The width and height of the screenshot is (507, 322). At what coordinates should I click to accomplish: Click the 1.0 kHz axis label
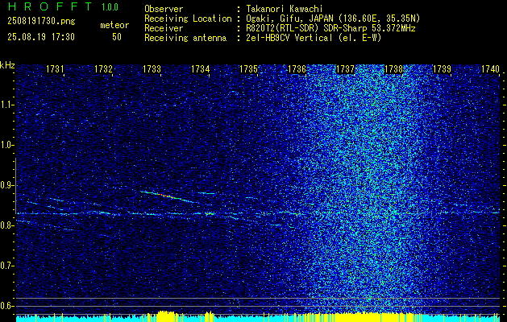tap(6, 146)
